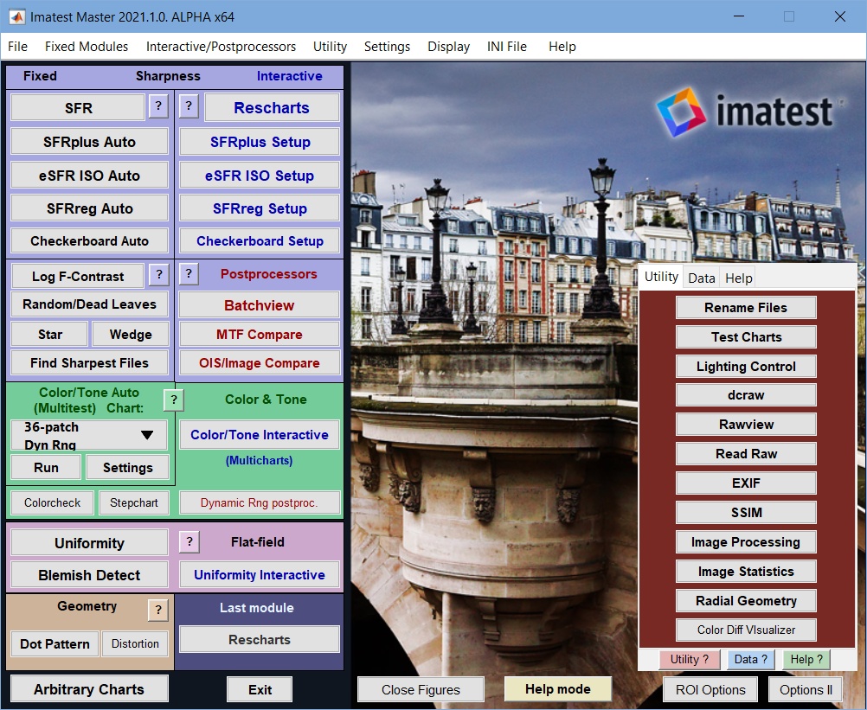
Task: Open the Fixed Modules menu
Action: (x=87, y=47)
